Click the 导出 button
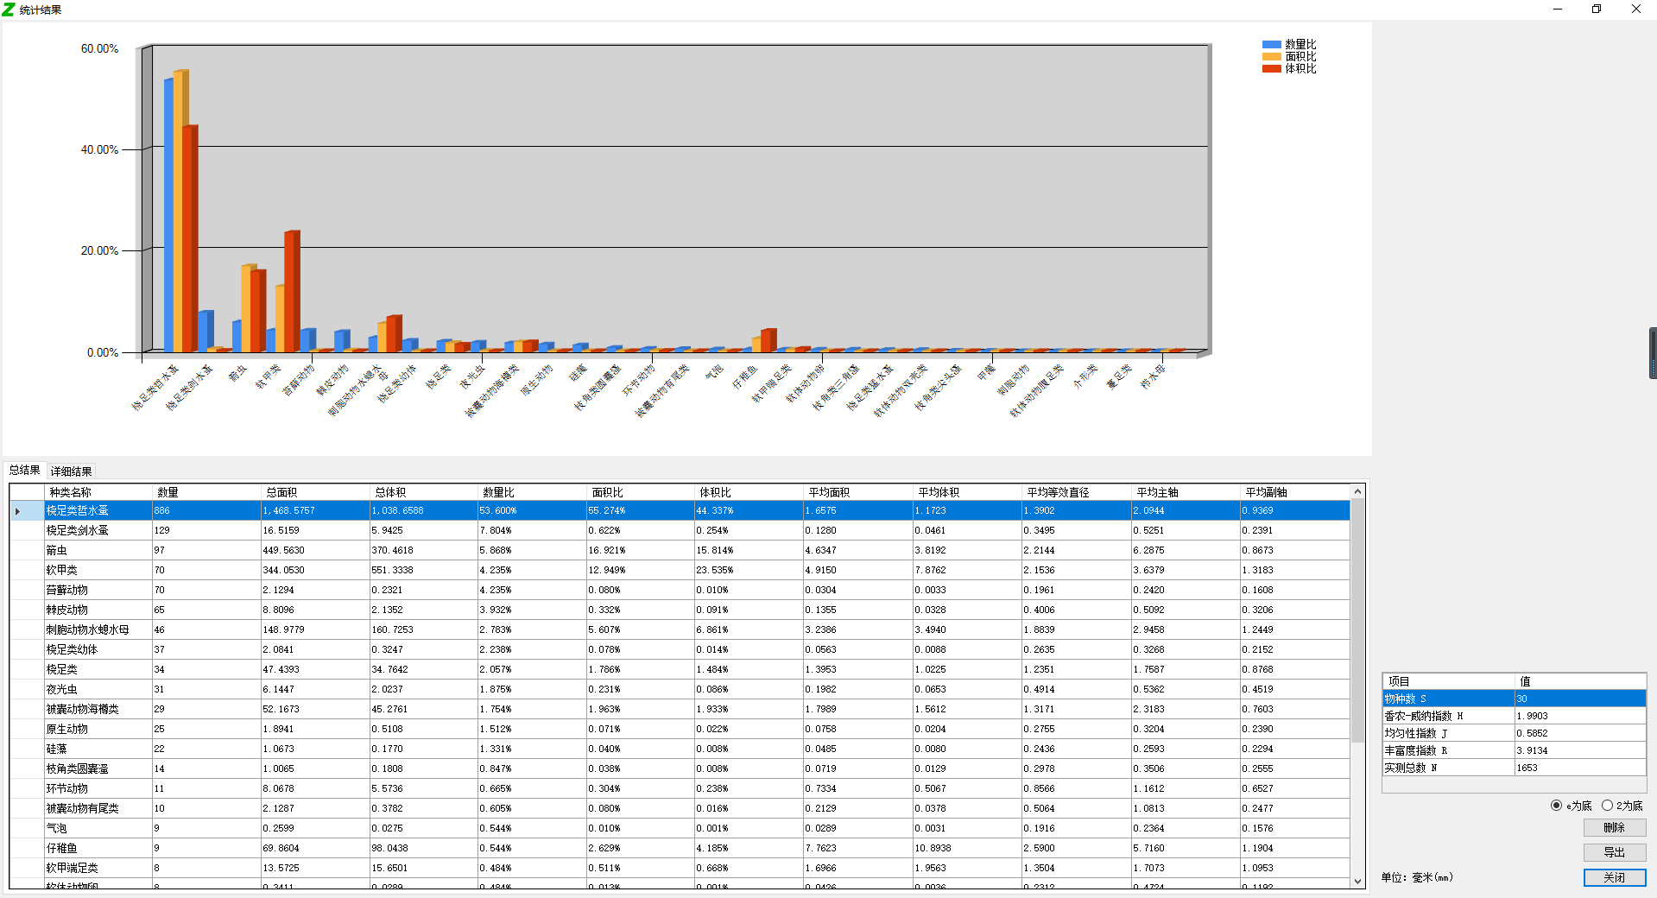Image resolution: width=1657 pixels, height=898 pixels. tap(1614, 852)
